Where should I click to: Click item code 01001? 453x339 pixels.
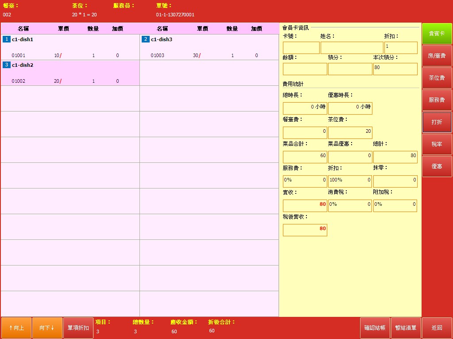point(19,55)
